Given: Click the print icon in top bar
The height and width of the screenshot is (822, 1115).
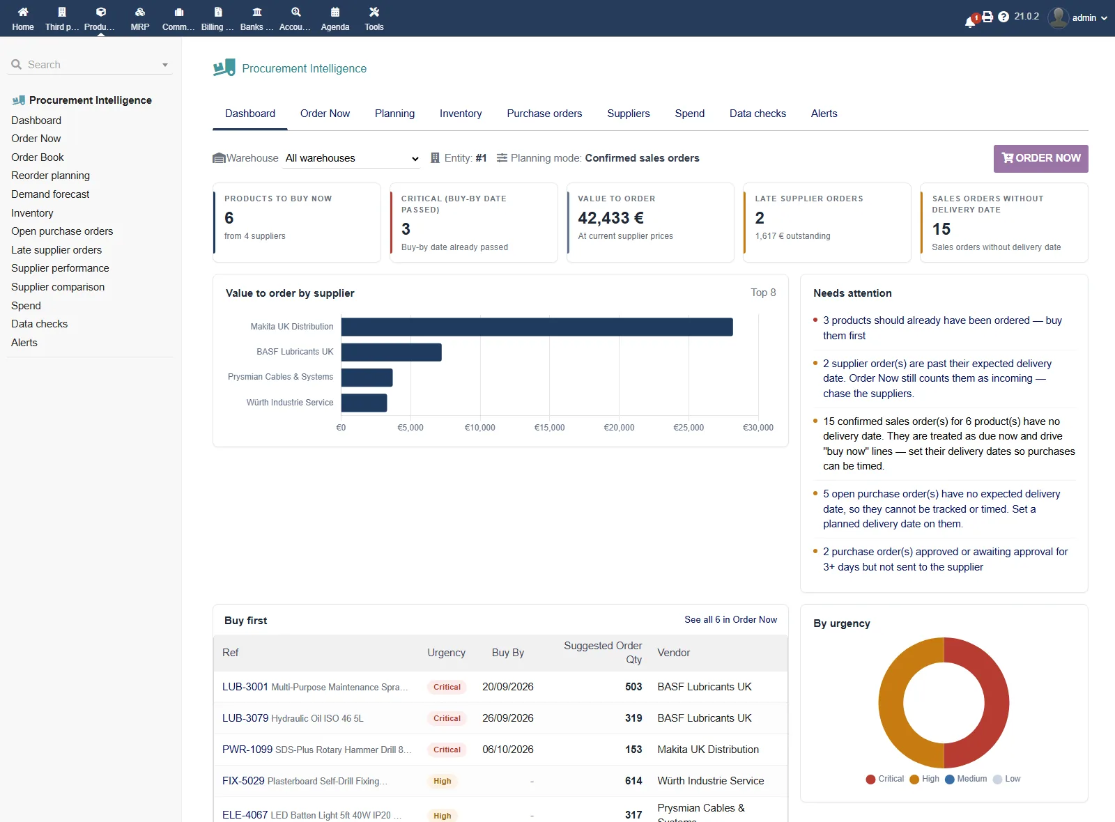Looking at the screenshot, I should pyautogui.click(x=987, y=17).
